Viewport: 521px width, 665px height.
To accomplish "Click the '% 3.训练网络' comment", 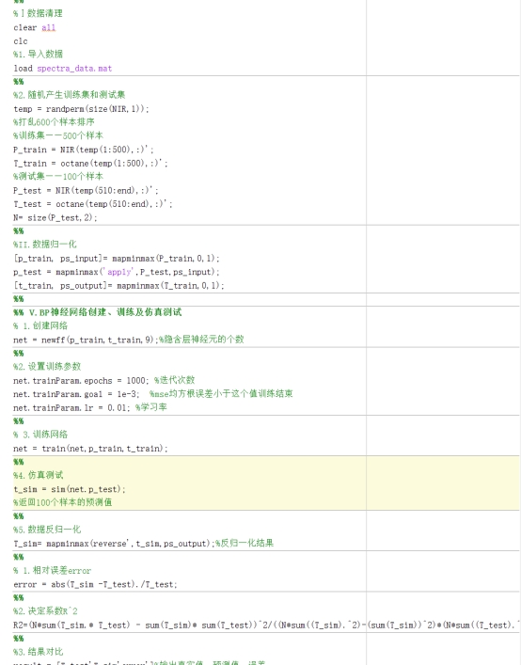I will point(40,435).
